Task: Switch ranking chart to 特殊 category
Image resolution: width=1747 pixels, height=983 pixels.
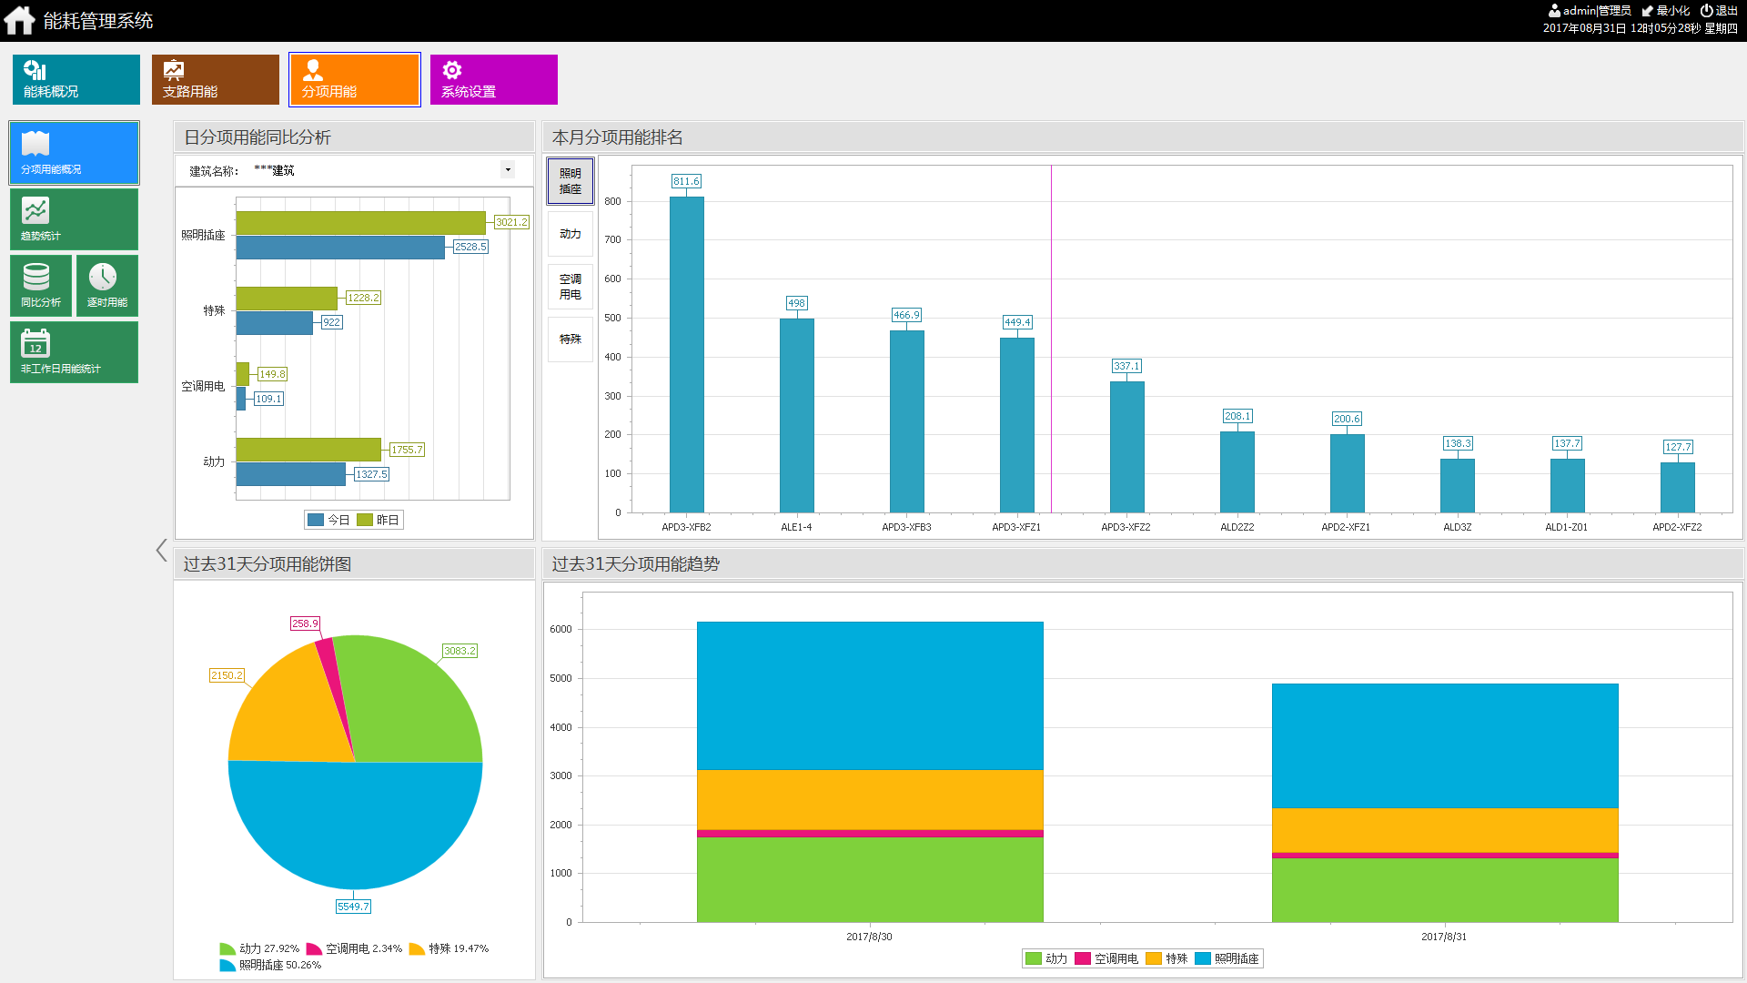Action: click(x=571, y=339)
